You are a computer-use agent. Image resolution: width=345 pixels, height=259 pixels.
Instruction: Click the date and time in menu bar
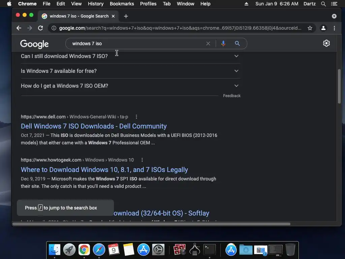coord(277,4)
